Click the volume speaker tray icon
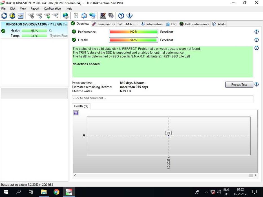The height and width of the screenshot is (197, 263). click(x=219, y=192)
